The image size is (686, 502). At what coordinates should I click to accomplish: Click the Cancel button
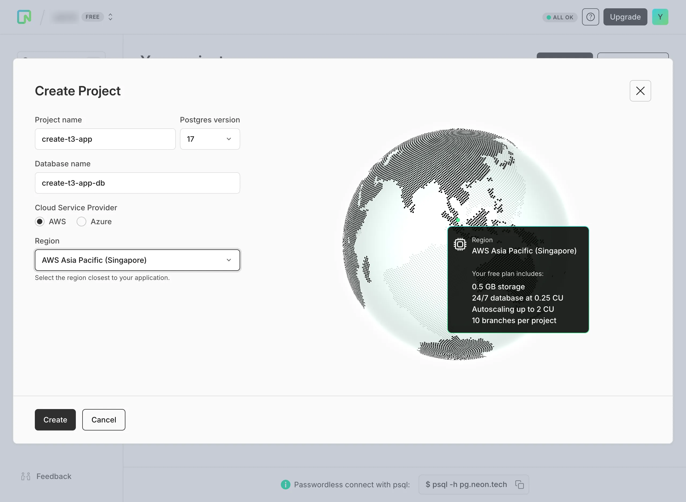tap(104, 420)
